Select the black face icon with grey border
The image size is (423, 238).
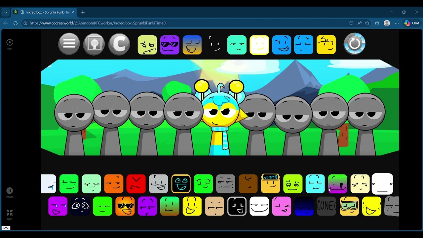click(237, 206)
